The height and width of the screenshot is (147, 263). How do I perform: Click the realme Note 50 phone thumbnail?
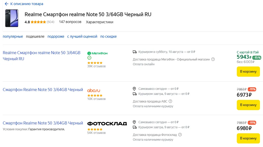pyautogui.click(x=12, y=18)
